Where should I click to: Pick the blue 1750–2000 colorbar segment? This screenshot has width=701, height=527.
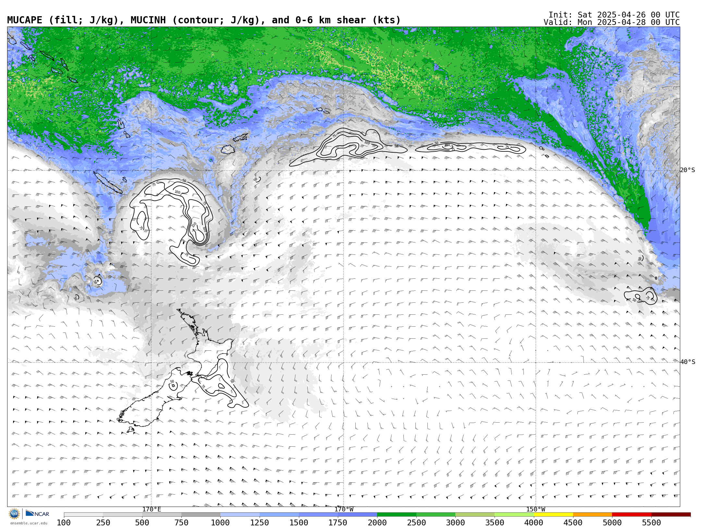[357, 515]
